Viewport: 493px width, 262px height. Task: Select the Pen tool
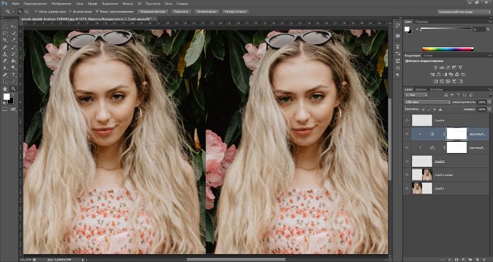[x=5, y=74]
